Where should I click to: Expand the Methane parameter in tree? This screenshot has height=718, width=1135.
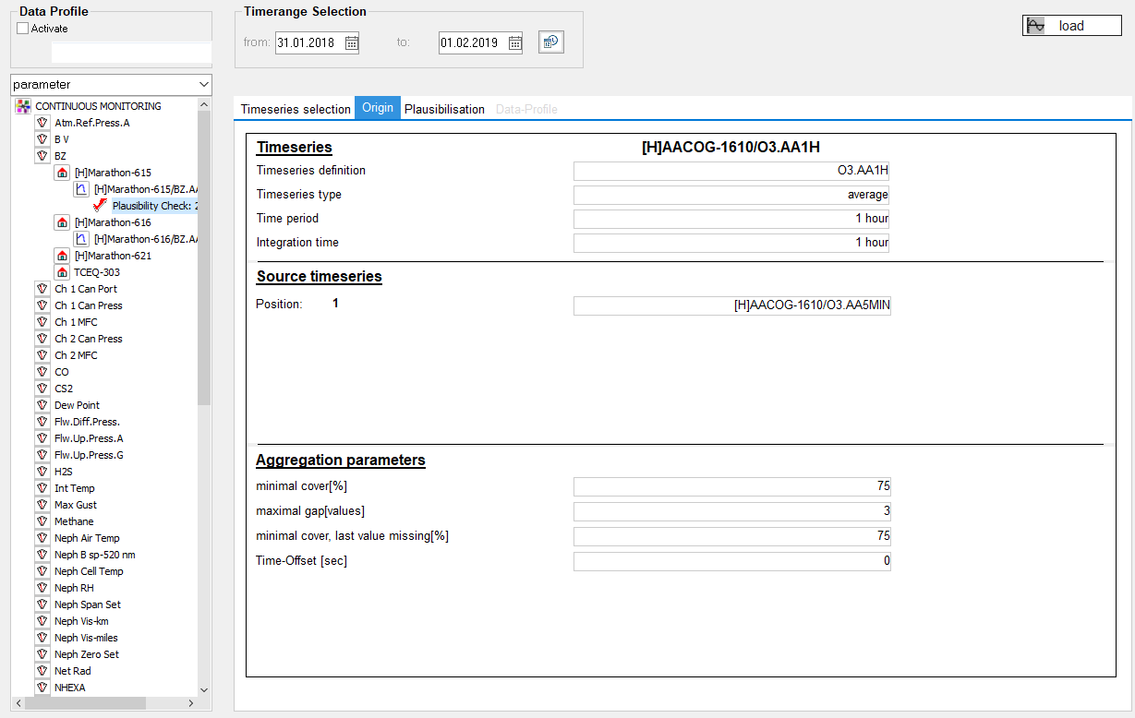(42, 521)
